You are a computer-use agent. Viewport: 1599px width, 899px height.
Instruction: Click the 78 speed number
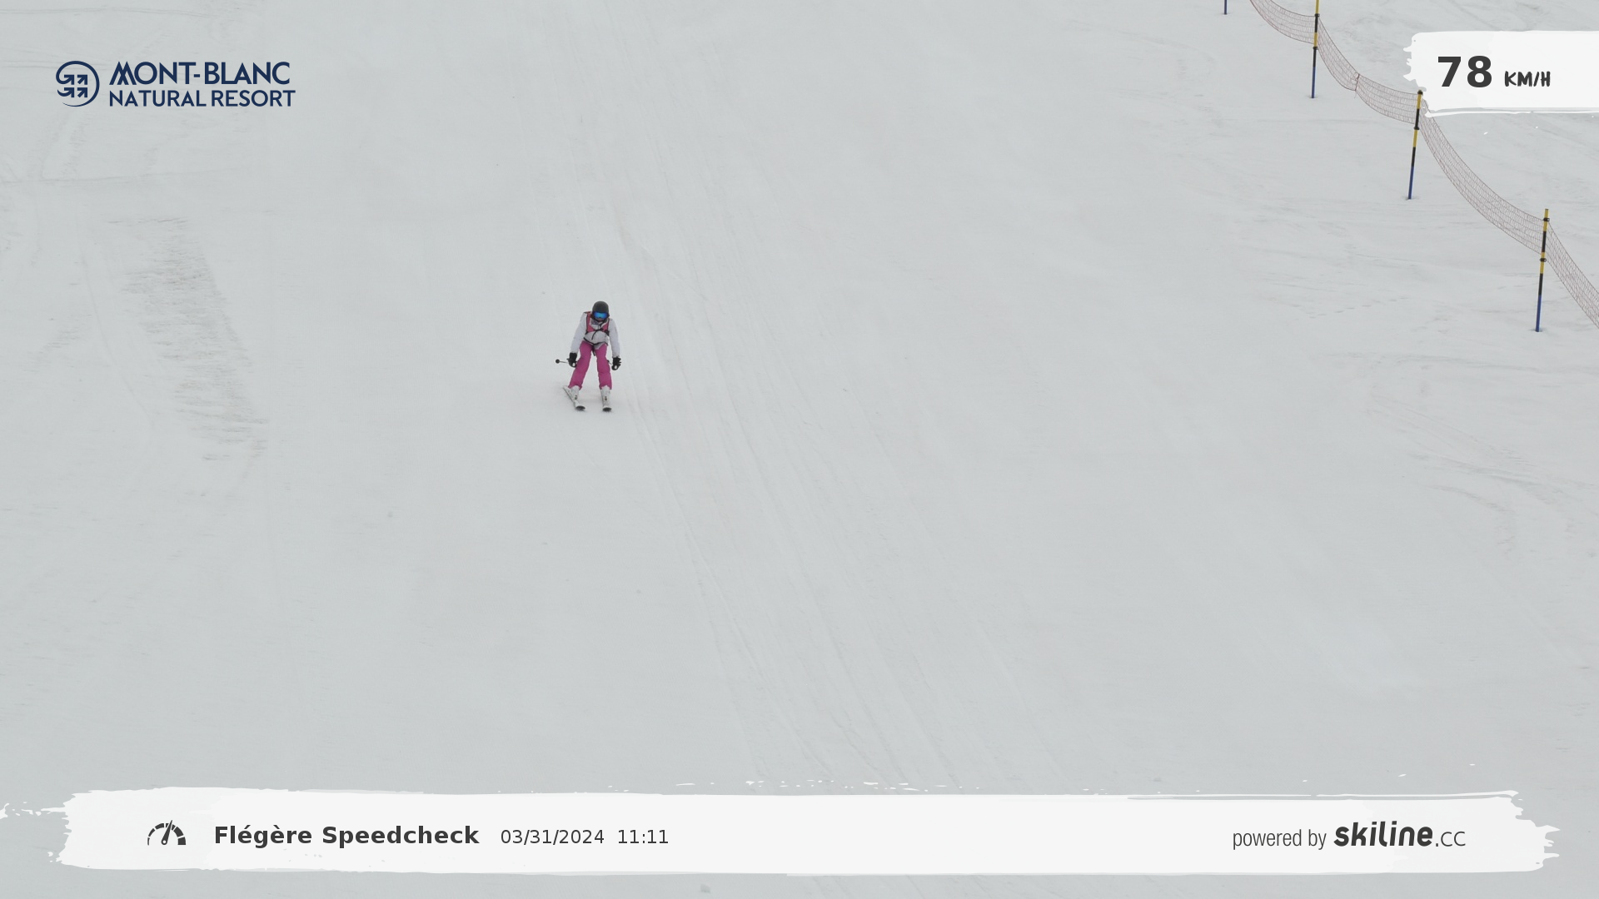[x=1464, y=73]
